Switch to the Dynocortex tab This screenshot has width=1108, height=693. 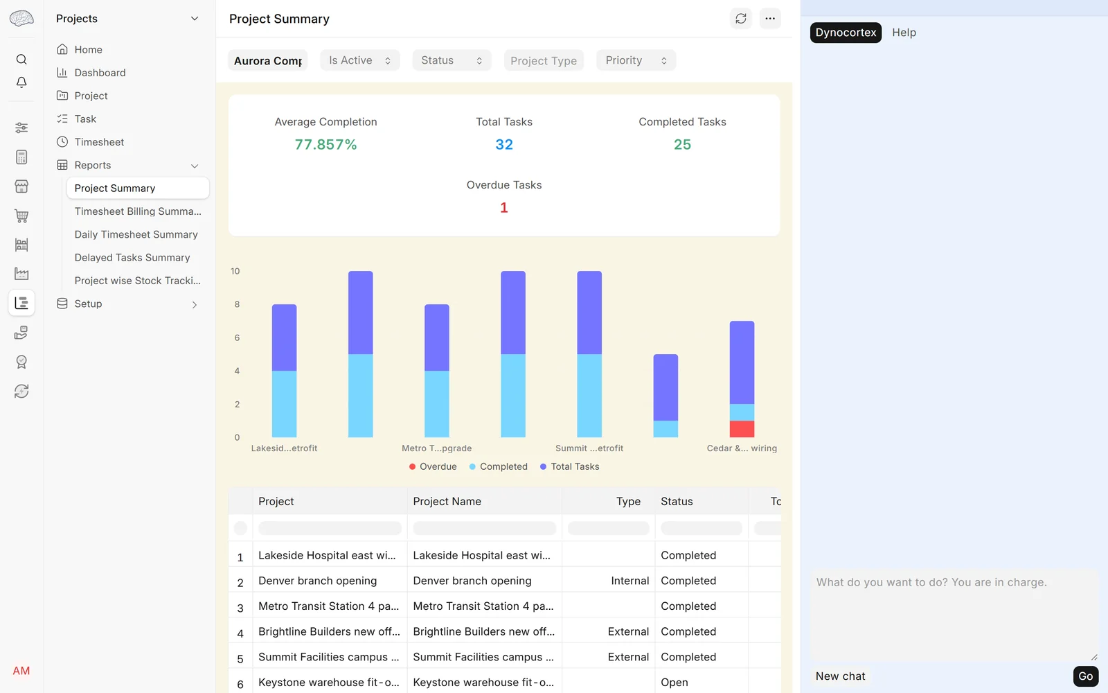[846, 33]
